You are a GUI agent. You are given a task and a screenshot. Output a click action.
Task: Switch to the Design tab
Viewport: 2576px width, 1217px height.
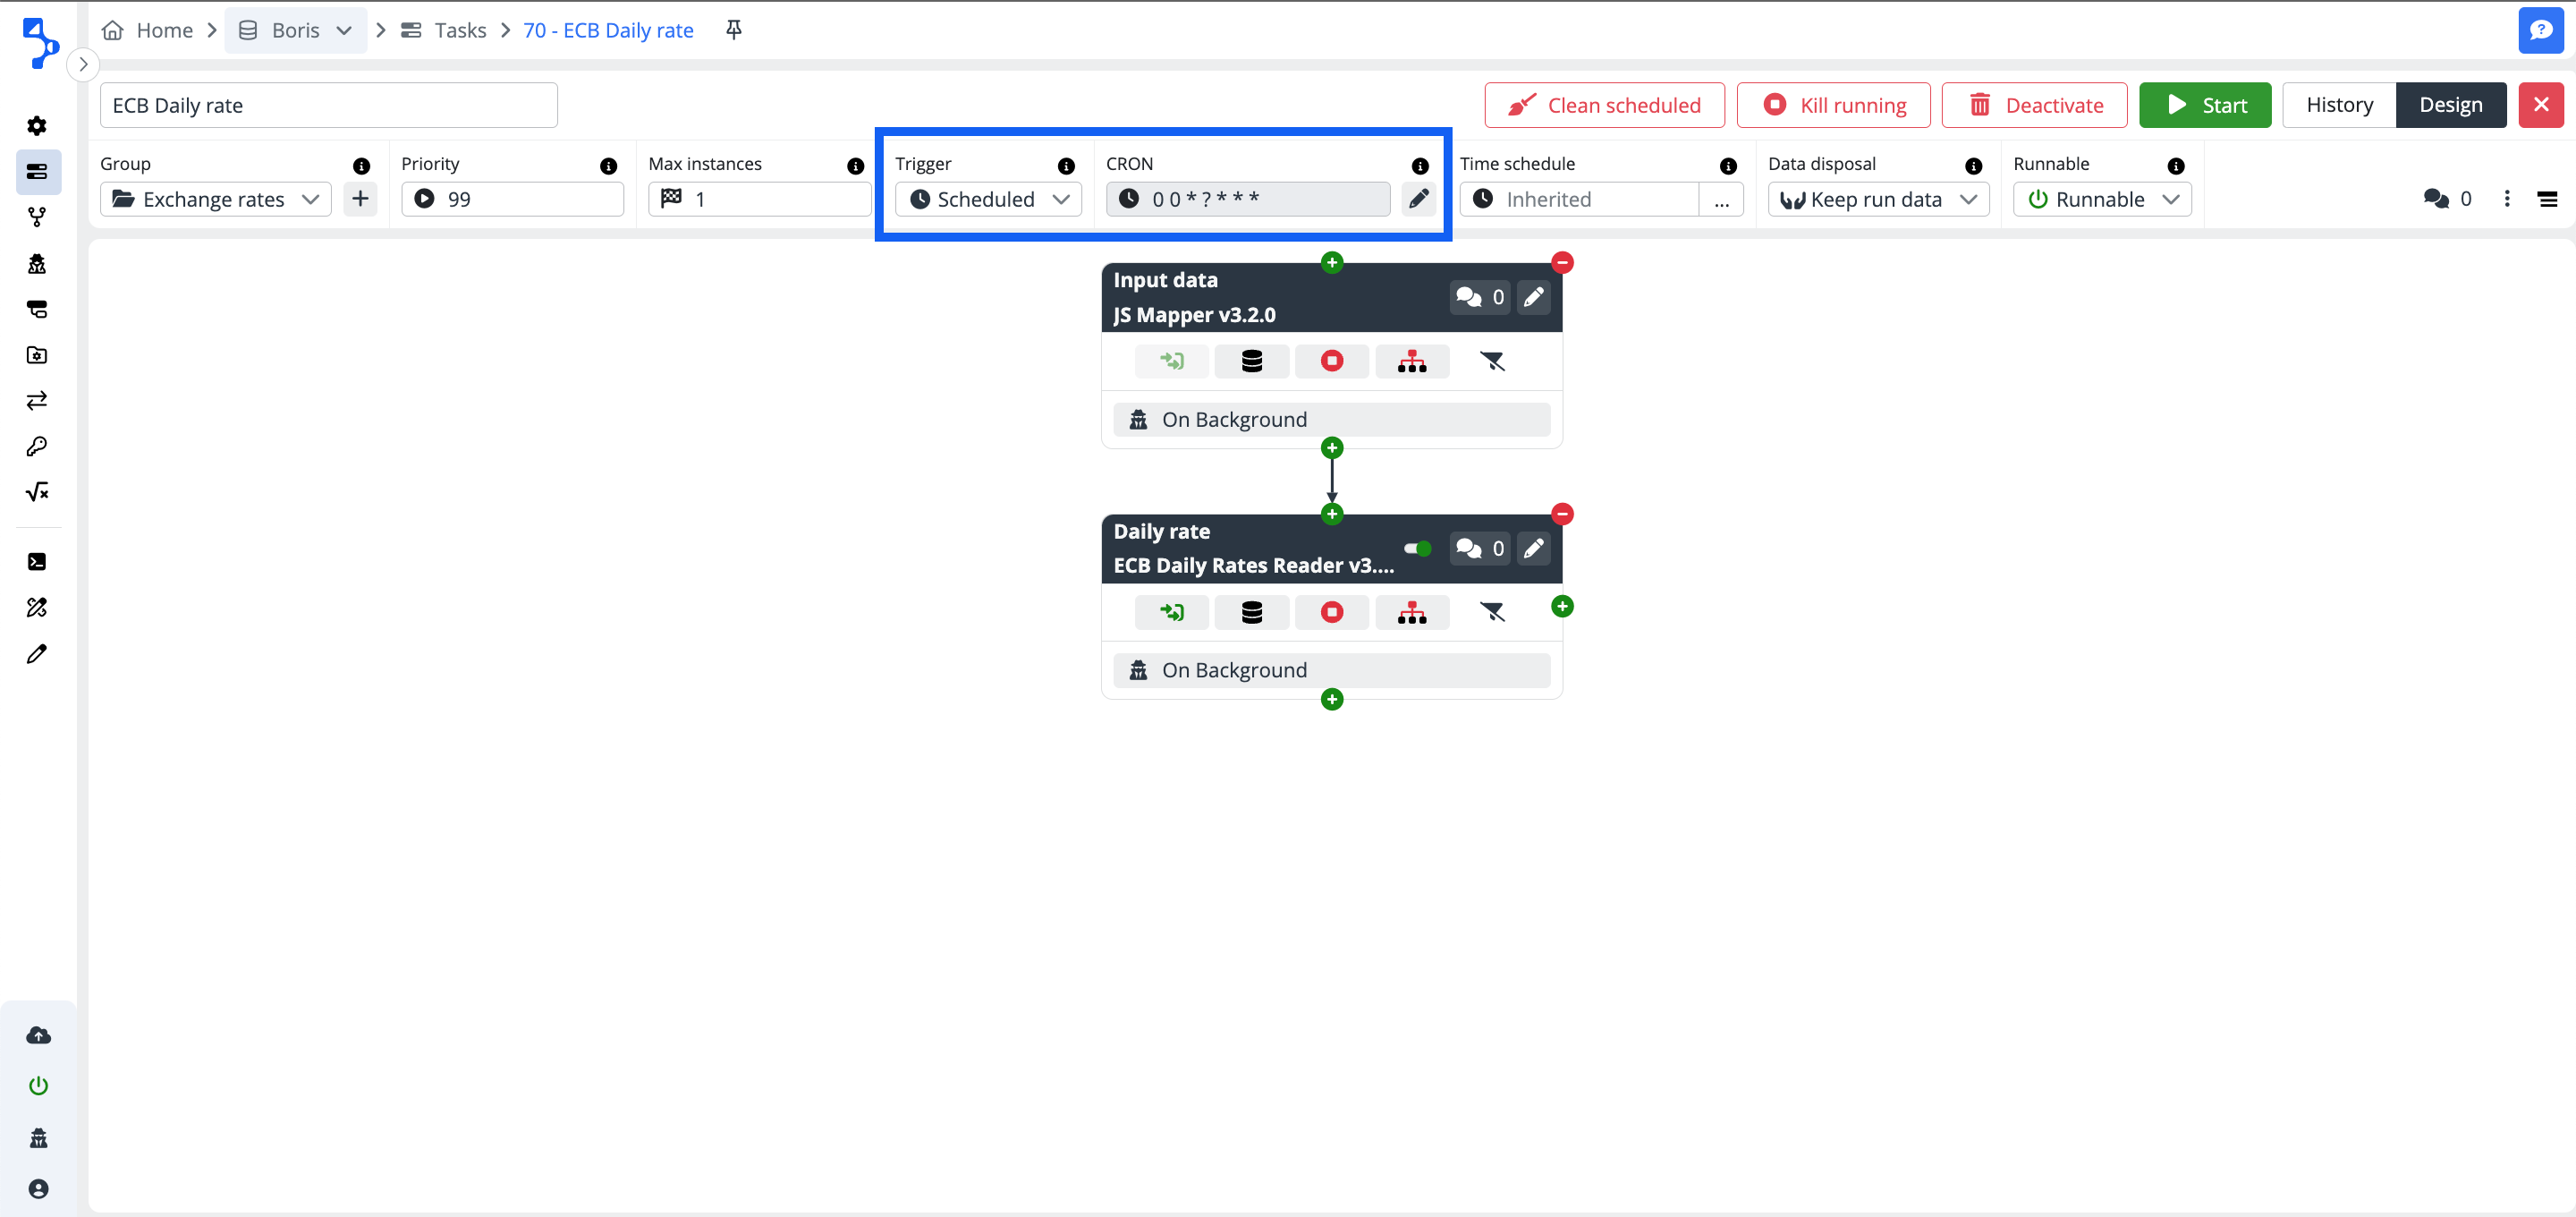[2450, 105]
